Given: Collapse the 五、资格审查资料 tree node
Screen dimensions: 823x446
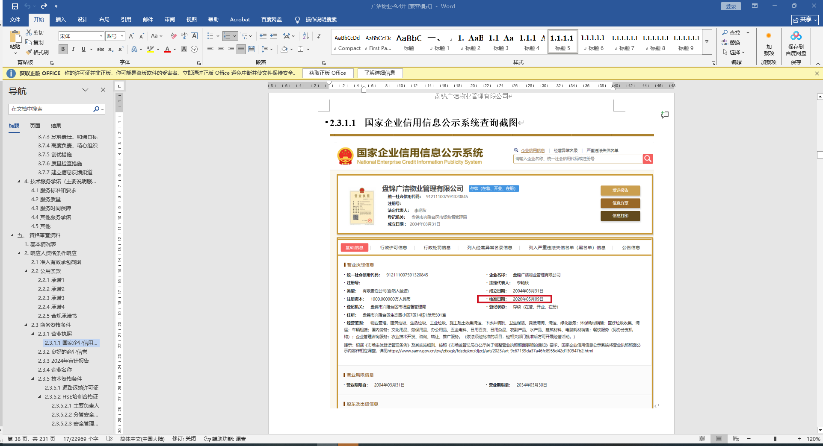Looking at the screenshot, I should [x=12, y=235].
